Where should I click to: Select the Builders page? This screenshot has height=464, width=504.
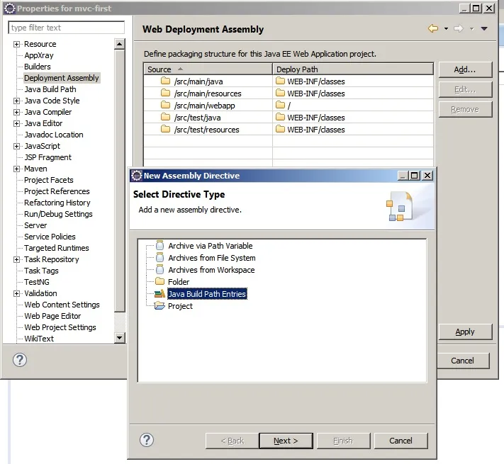(38, 67)
